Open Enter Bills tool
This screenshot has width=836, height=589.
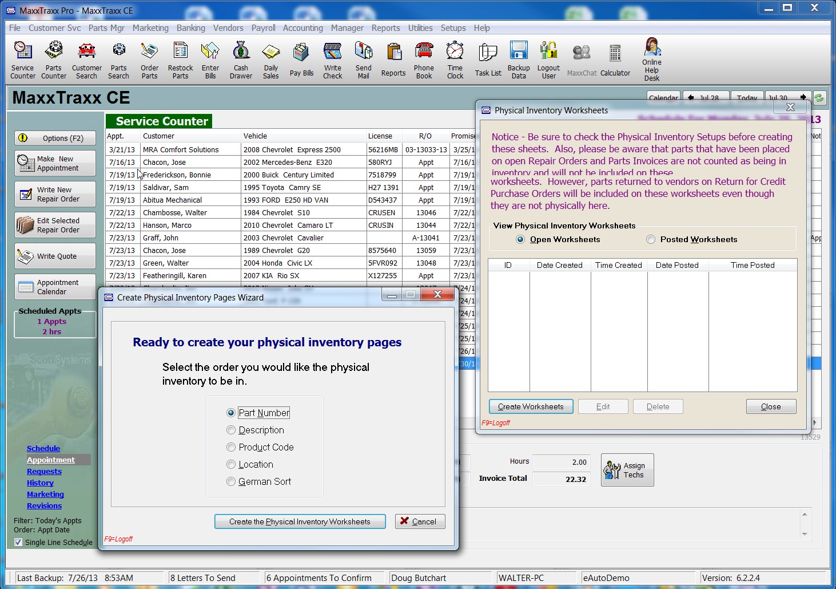(210, 60)
